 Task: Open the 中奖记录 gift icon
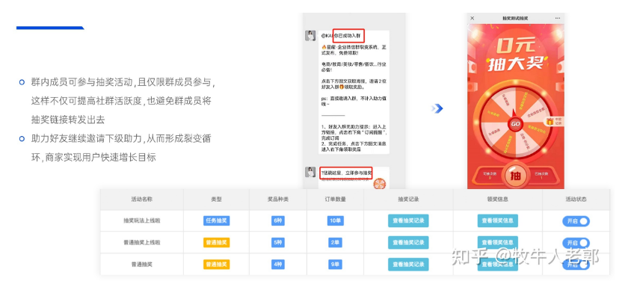tap(553, 121)
